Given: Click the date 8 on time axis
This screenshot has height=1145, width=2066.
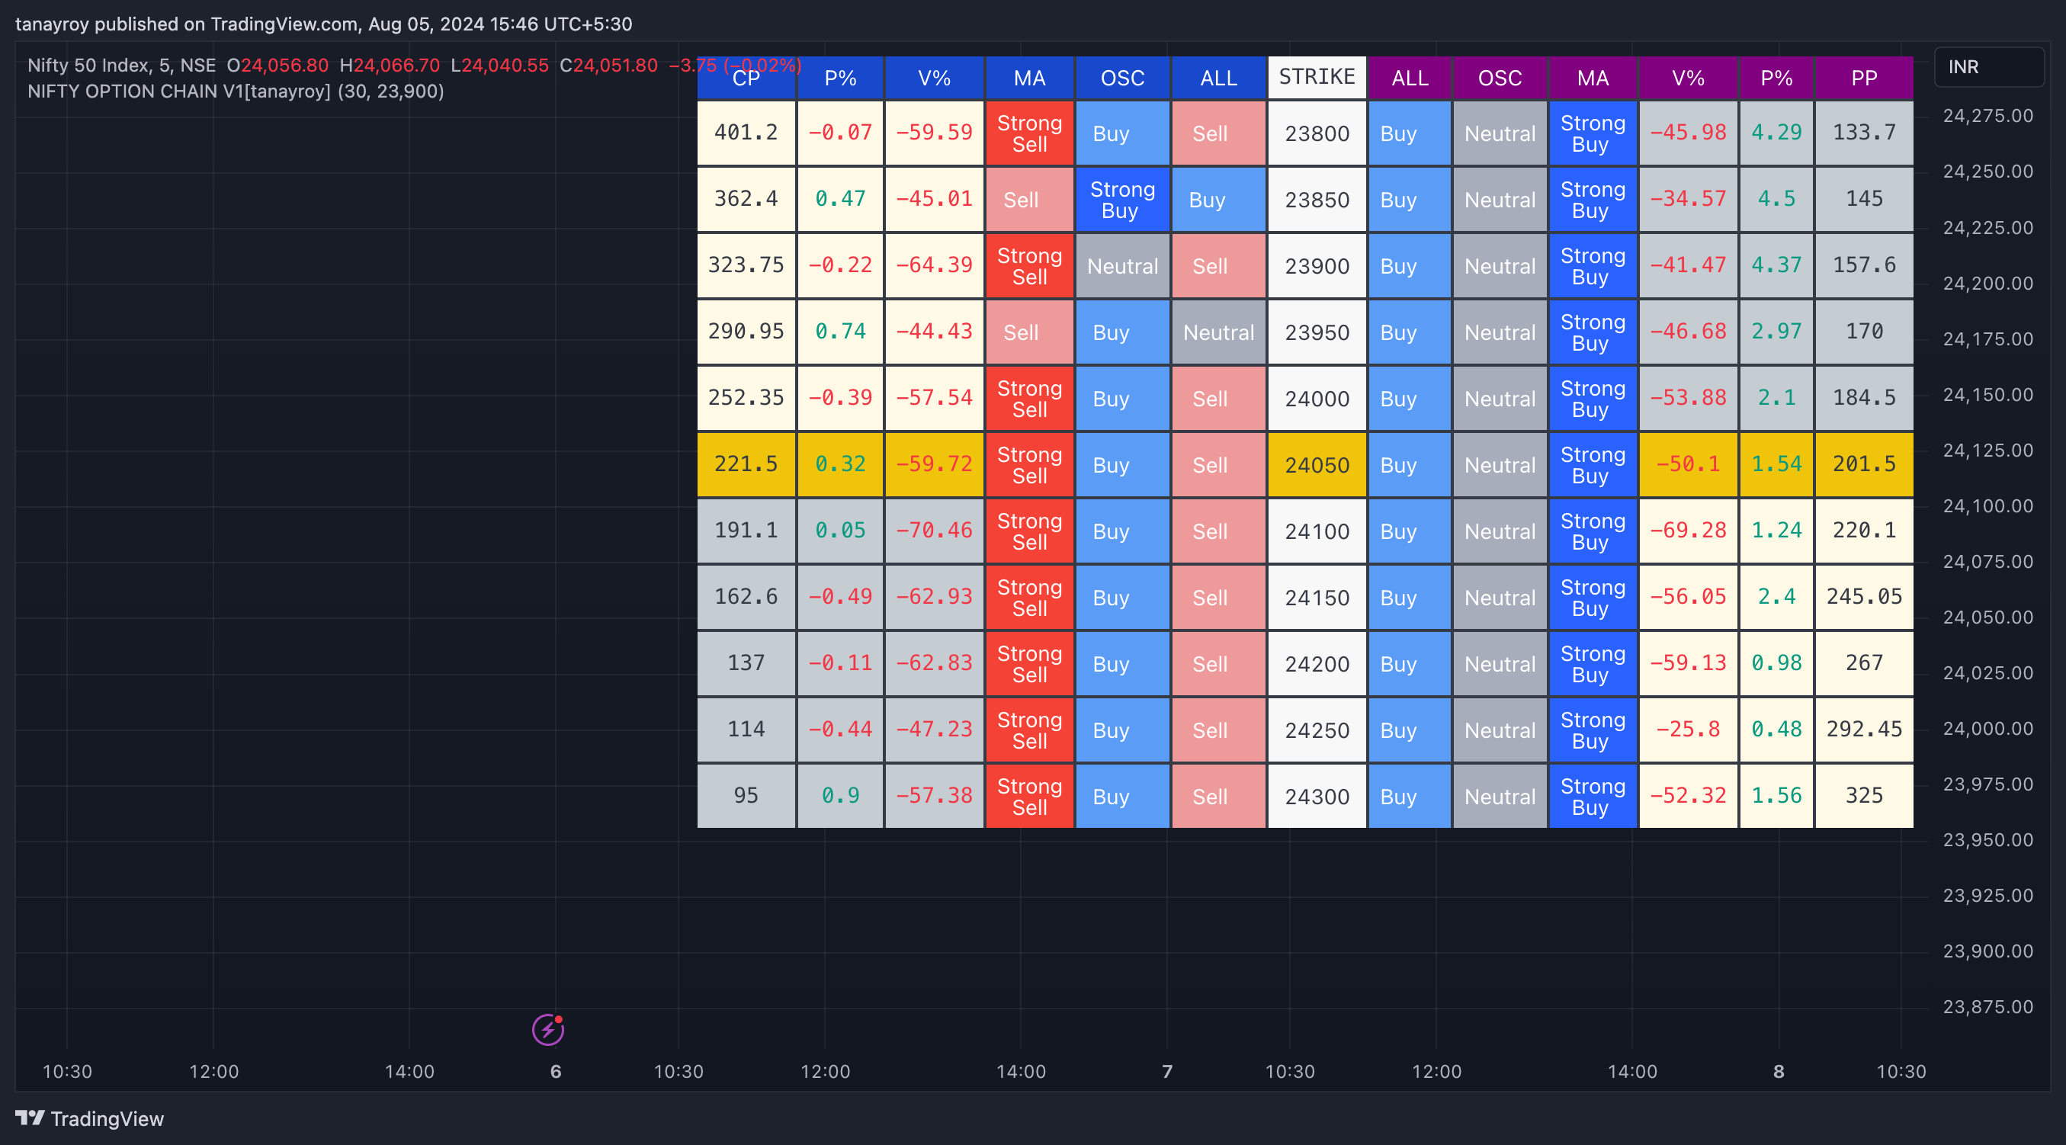Looking at the screenshot, I should [x=1778, y=1071].
